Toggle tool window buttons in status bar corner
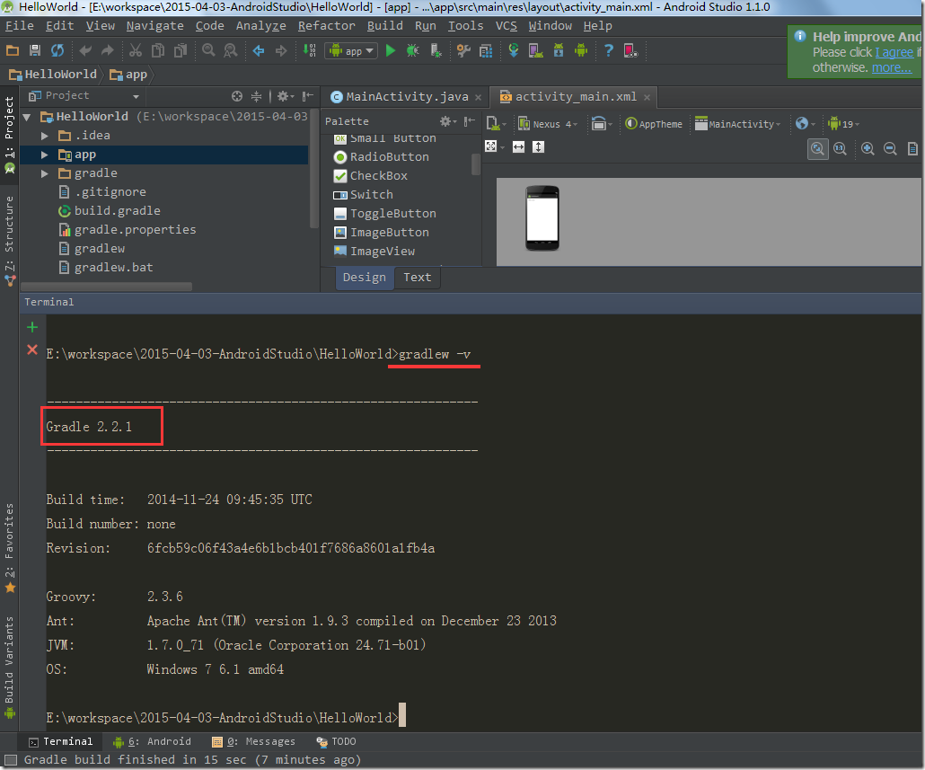This screenshot has height=770, width=925. (x=10, y=759)
